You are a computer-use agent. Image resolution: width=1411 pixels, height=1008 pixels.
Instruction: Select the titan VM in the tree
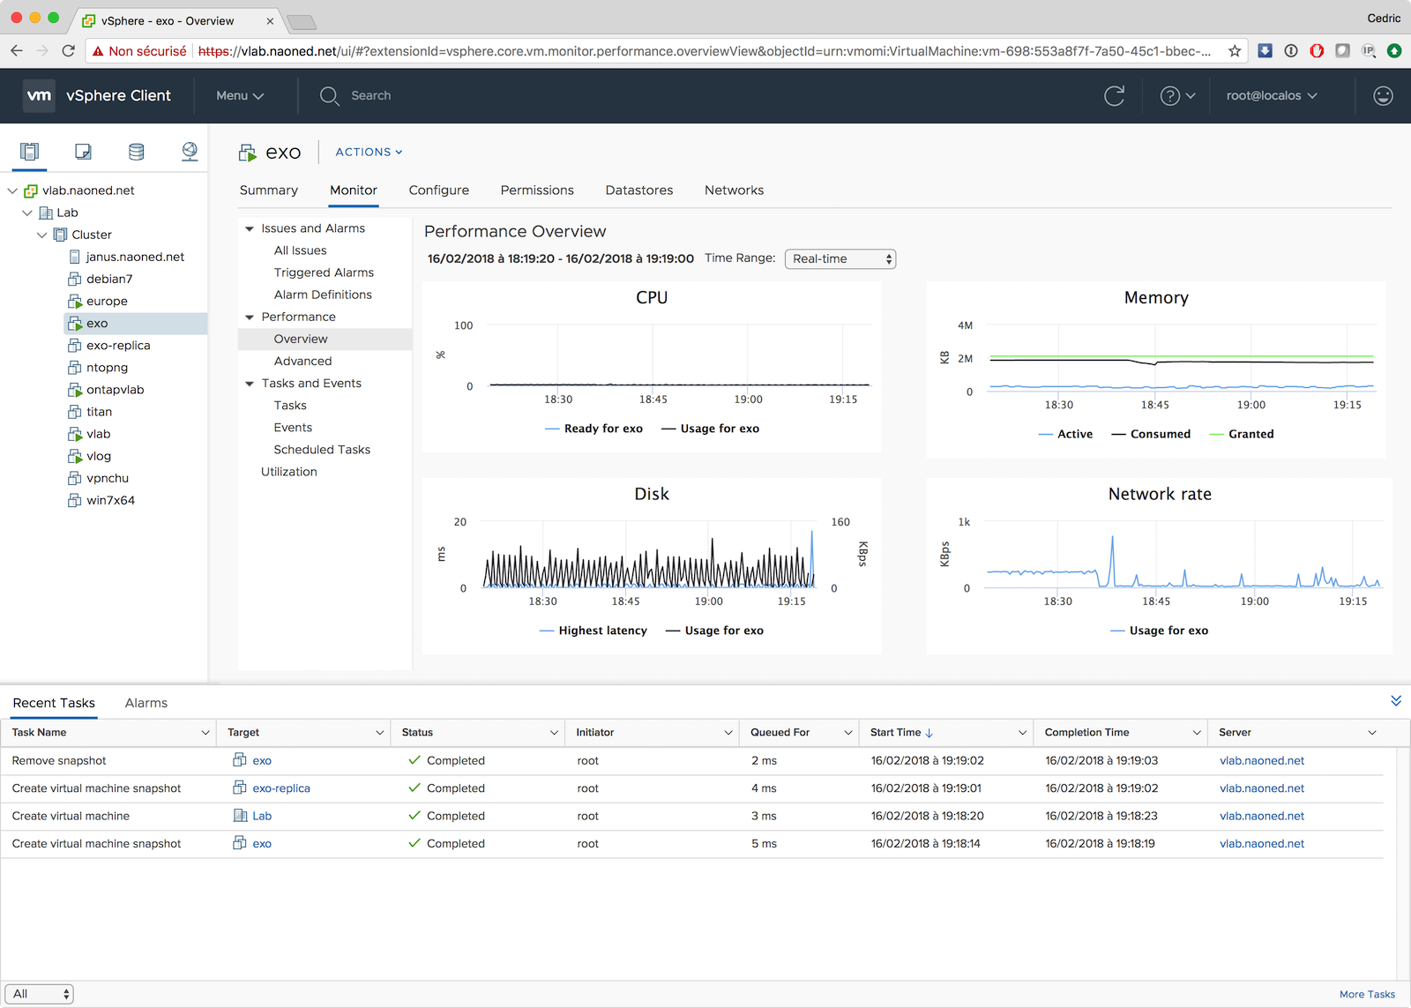(x=99, y=412)
